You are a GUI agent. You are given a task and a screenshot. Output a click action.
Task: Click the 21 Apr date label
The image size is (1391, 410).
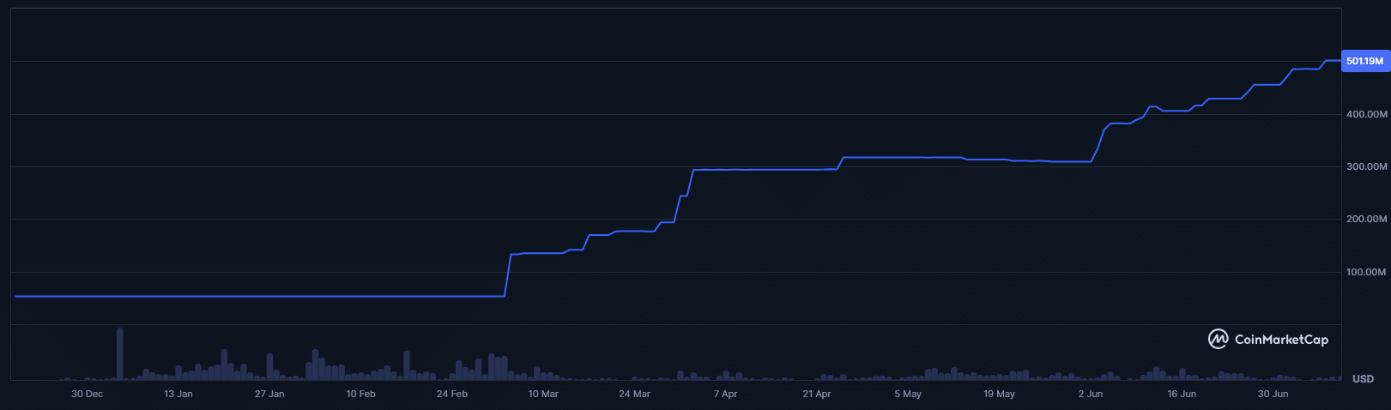coord(817,394)
